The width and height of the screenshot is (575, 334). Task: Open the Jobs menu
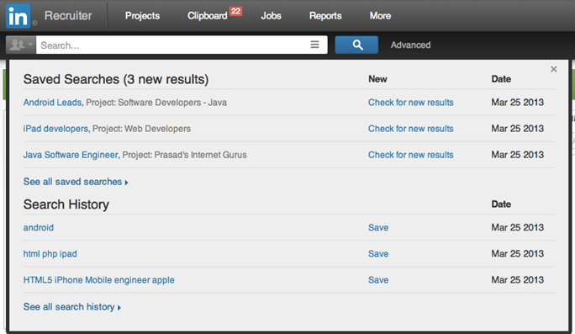pos(271,16)
